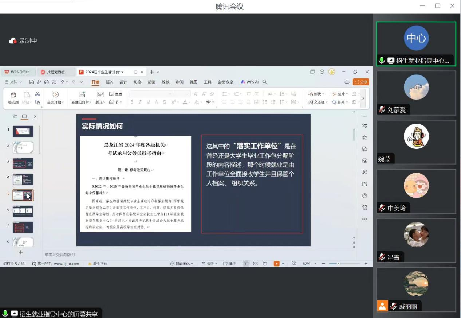
Task: Click the WPS AI toolbar button
Action: [249, 82]
